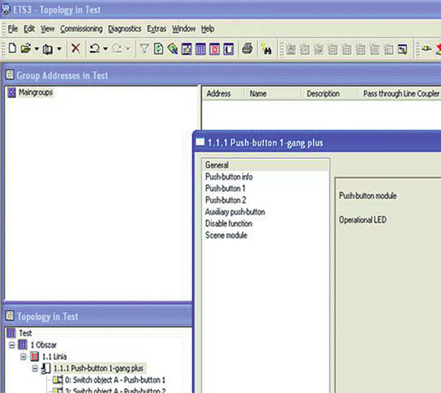Viewport: 441px width, 393px height.
Task: Select 1.1.1 Push-button 1-gang plus device
Action: click(x=99, y=368)
